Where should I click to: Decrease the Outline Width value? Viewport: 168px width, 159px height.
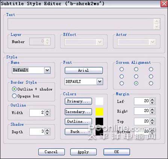click(47, 114)
